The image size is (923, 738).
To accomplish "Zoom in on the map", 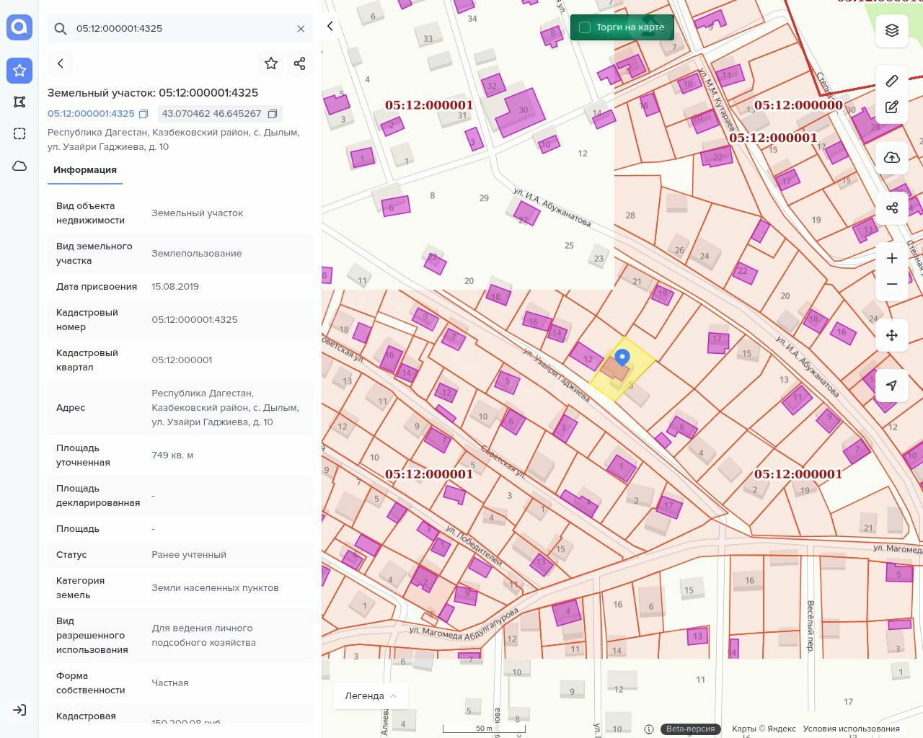I will coord(892,259).
